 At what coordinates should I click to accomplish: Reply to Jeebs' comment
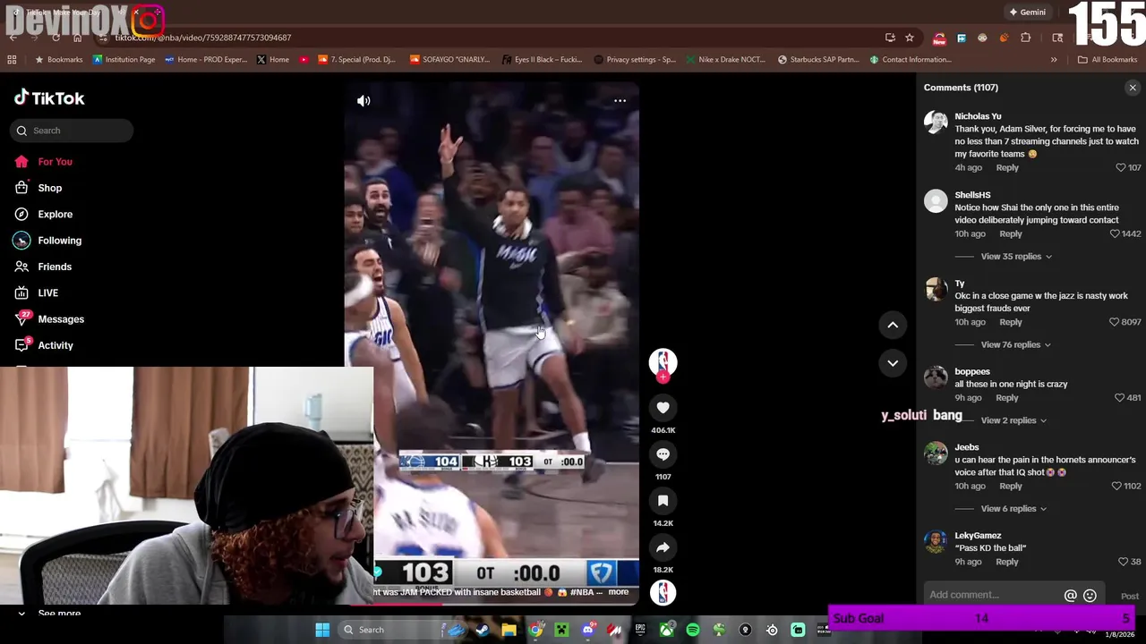coord(1011,487)
